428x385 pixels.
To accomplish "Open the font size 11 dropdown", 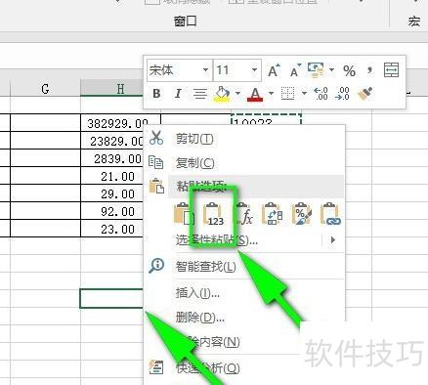I will [x=254, y=70].
